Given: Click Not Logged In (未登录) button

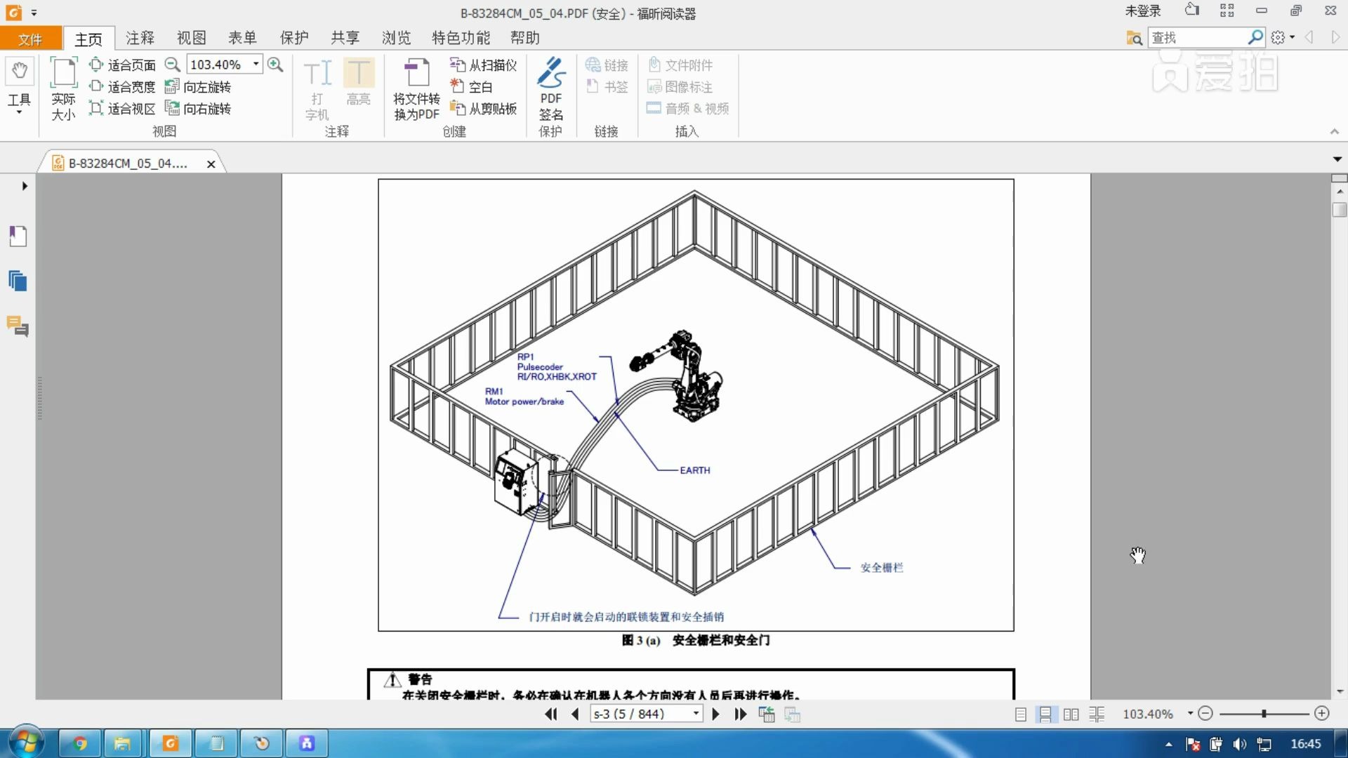Looking at the screenshot, I should [x=1143, y=11].
